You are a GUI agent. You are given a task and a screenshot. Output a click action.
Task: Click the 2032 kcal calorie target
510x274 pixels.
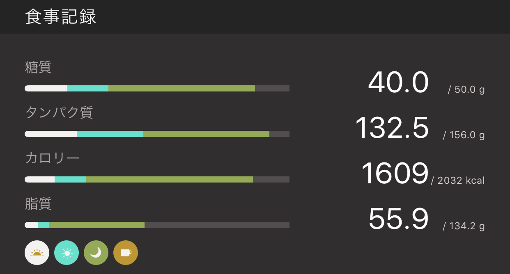point(458,180)
